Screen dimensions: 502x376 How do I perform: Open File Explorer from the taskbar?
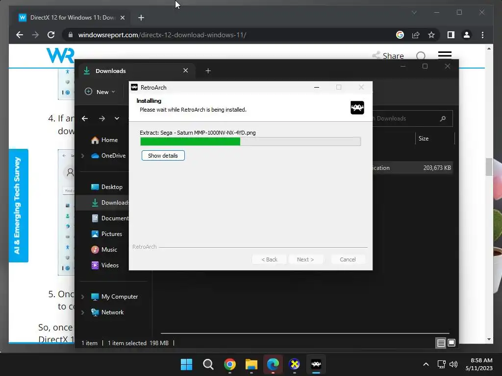pyautogui.click(x=251, y=364)
